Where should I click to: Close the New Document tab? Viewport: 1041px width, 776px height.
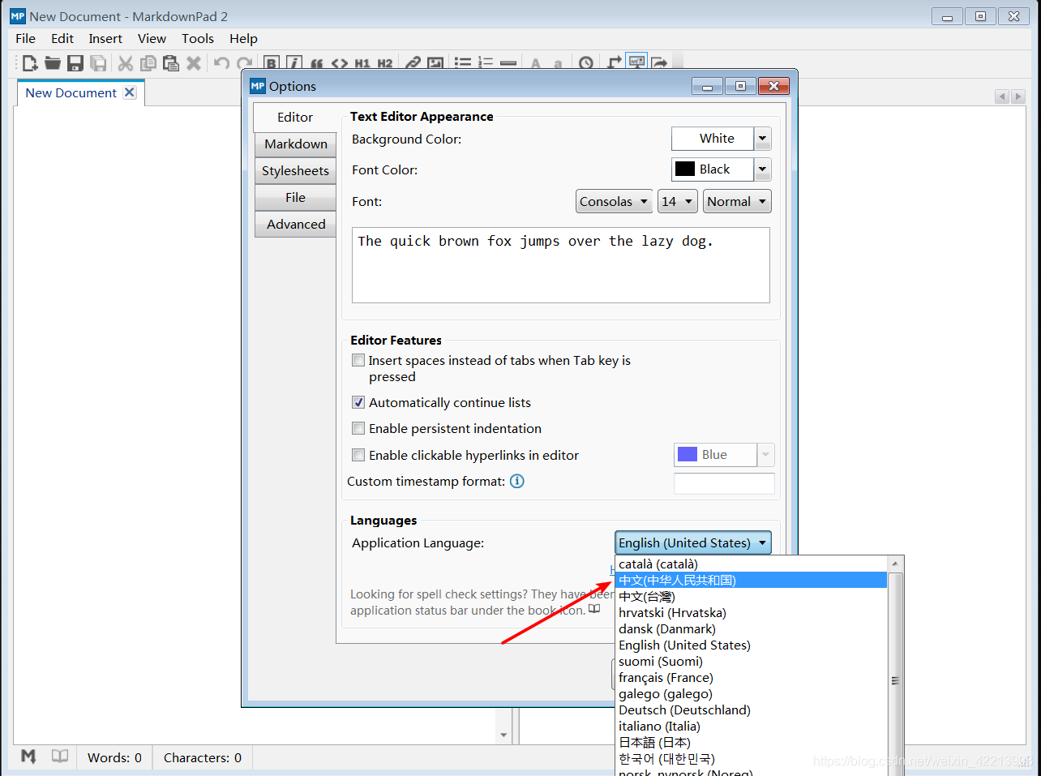pyautogui.click(x=129, y=92)
